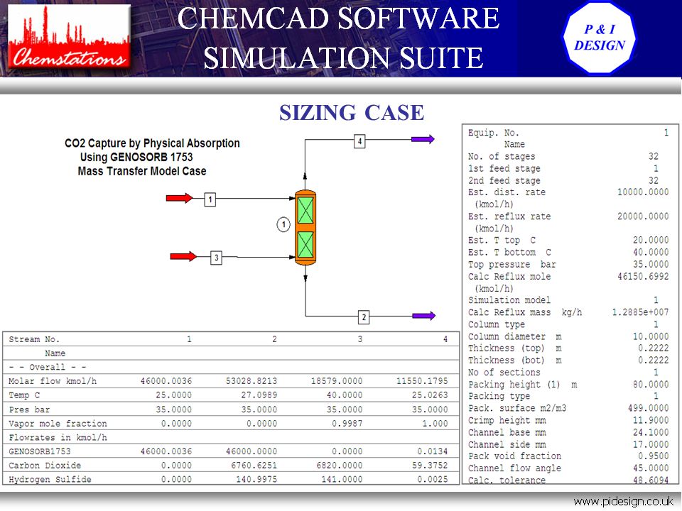Click the Packing height (1) m label
This screenshot has width=682, height=511.
[x=522, y=385]
